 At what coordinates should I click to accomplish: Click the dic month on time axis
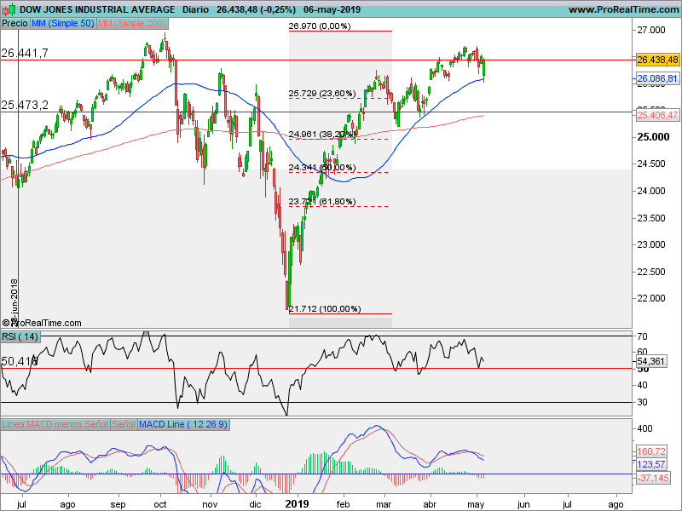[x=255, y=504]
